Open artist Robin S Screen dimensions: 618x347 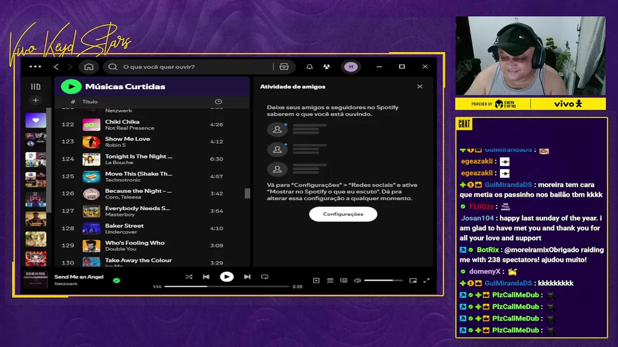(115, 145)
